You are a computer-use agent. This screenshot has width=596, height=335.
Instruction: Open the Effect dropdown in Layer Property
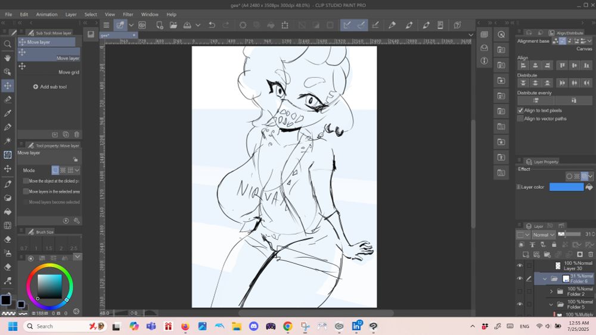pos(590,176)
